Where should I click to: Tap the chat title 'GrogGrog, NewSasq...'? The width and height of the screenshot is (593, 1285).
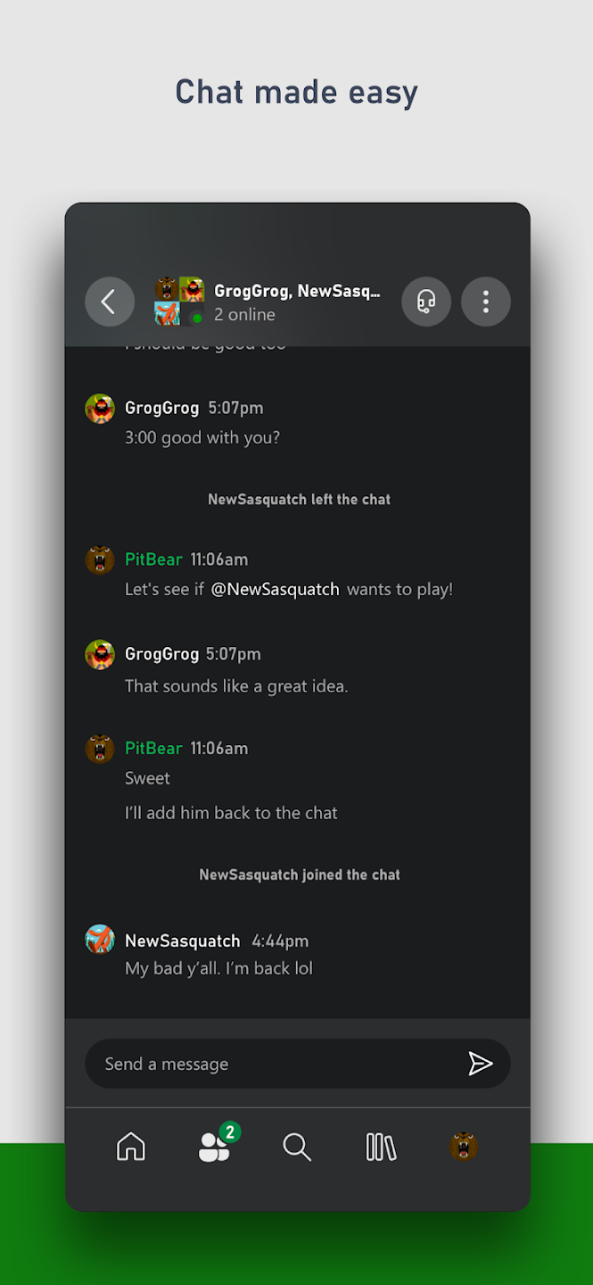(x=296, y=290)
